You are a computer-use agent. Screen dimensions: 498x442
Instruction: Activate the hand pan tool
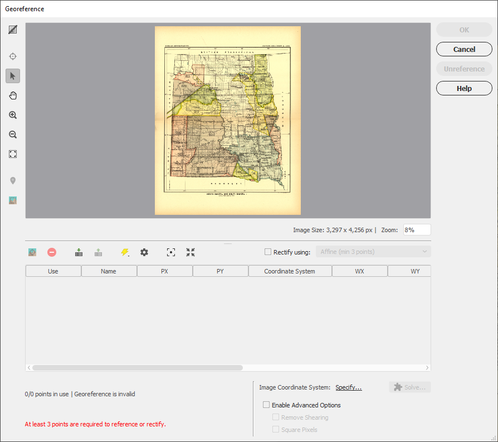coord(13,95)
